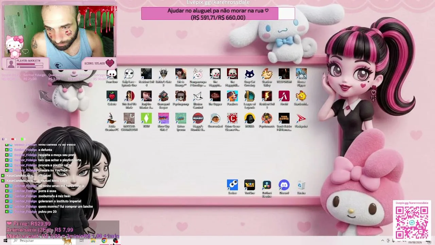This screenshot has height=245, width=435.
Task: Open the DaVinci Resolve shortcut
Action: tap(267, 189)
